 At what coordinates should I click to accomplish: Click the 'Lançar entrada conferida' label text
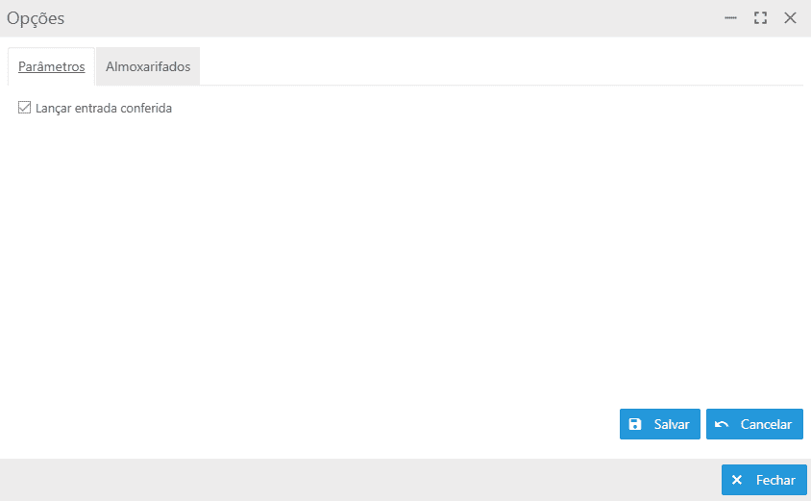[x=104, y=109]
